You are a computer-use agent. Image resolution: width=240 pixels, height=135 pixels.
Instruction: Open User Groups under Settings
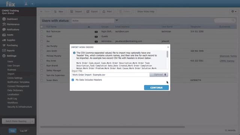[x=13, y=66]
